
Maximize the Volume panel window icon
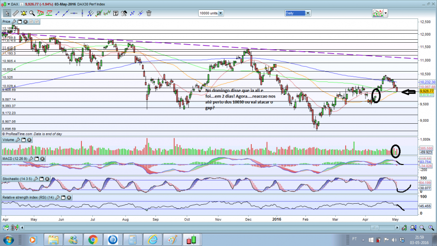point(24,140)
